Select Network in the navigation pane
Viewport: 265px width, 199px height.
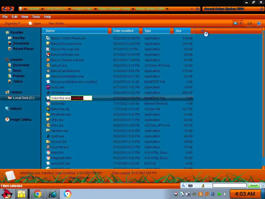(x=16, y=109)
